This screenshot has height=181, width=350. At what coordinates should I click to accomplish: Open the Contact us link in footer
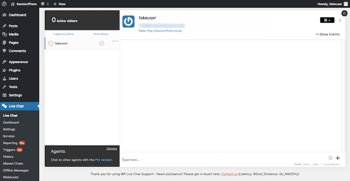point(229,174)
